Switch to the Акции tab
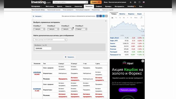The width and height of the screenshot is (176, 99). (139, 14)
